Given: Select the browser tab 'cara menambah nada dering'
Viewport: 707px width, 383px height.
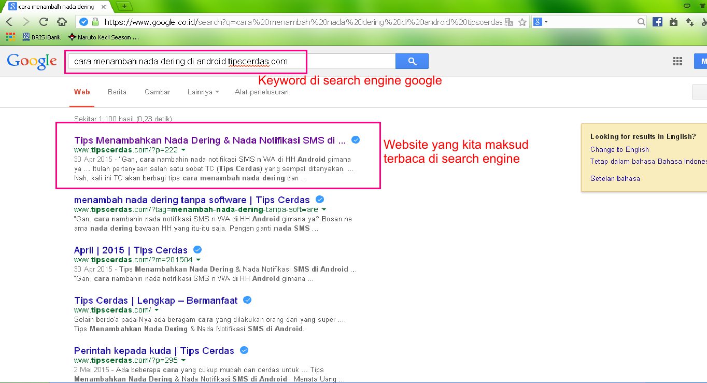Looking at the screenshot, I should pos(55,7).
